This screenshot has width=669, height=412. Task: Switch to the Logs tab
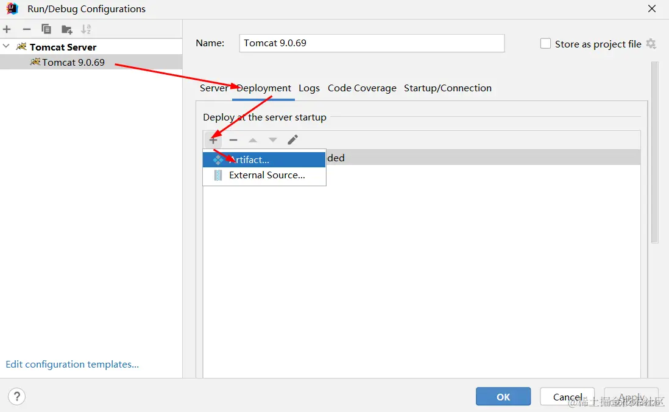point(309,88)
